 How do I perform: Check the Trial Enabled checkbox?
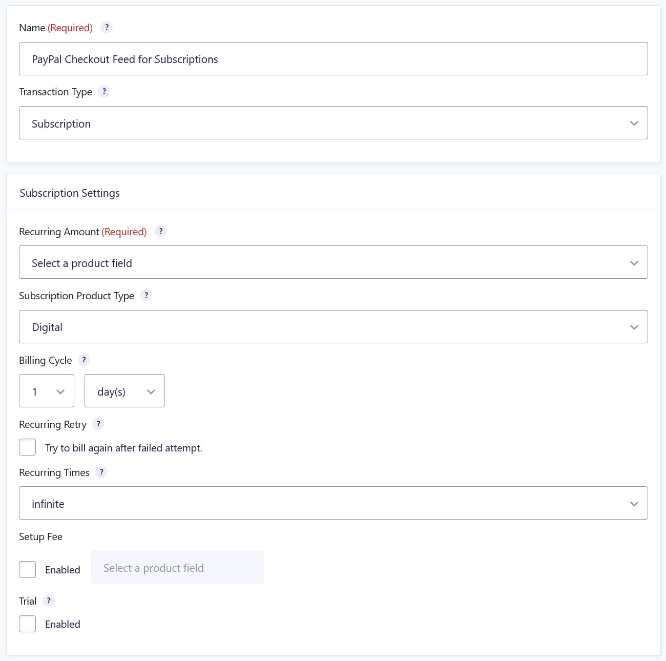tap(28, 624)
